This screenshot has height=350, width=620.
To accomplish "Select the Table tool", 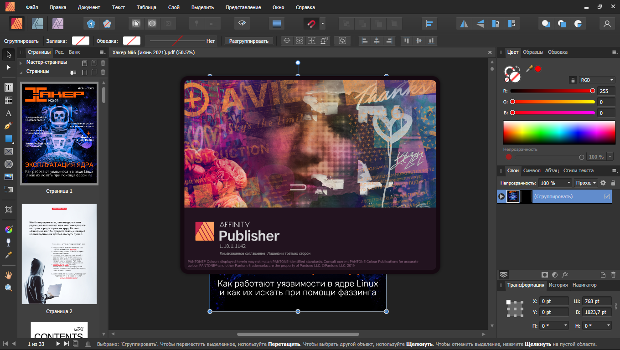I will tap(8, 100).
